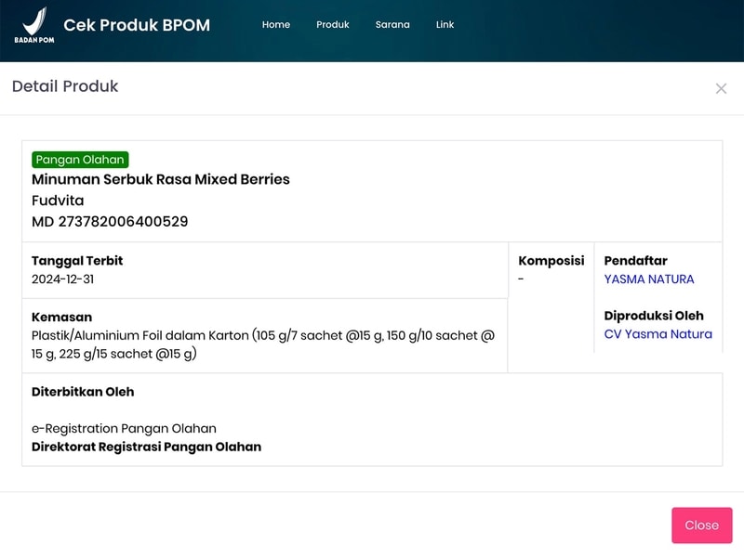
Task: Click the e-Registration Pangan Olahan text
Action: (124, 428)
